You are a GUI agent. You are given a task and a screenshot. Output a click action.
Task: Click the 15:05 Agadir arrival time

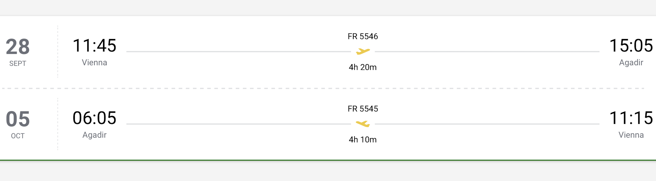click(x=631, y=46)
